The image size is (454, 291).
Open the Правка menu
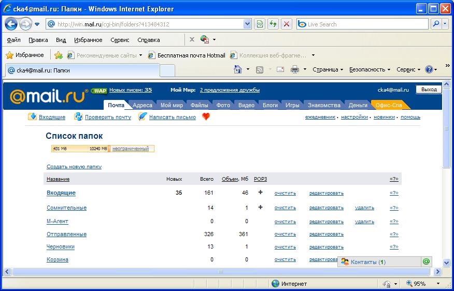point(38,40)
